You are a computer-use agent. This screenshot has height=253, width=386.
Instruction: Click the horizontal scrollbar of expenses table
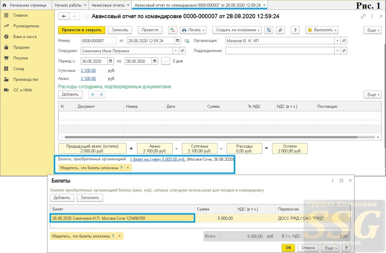tap(211, 137)
